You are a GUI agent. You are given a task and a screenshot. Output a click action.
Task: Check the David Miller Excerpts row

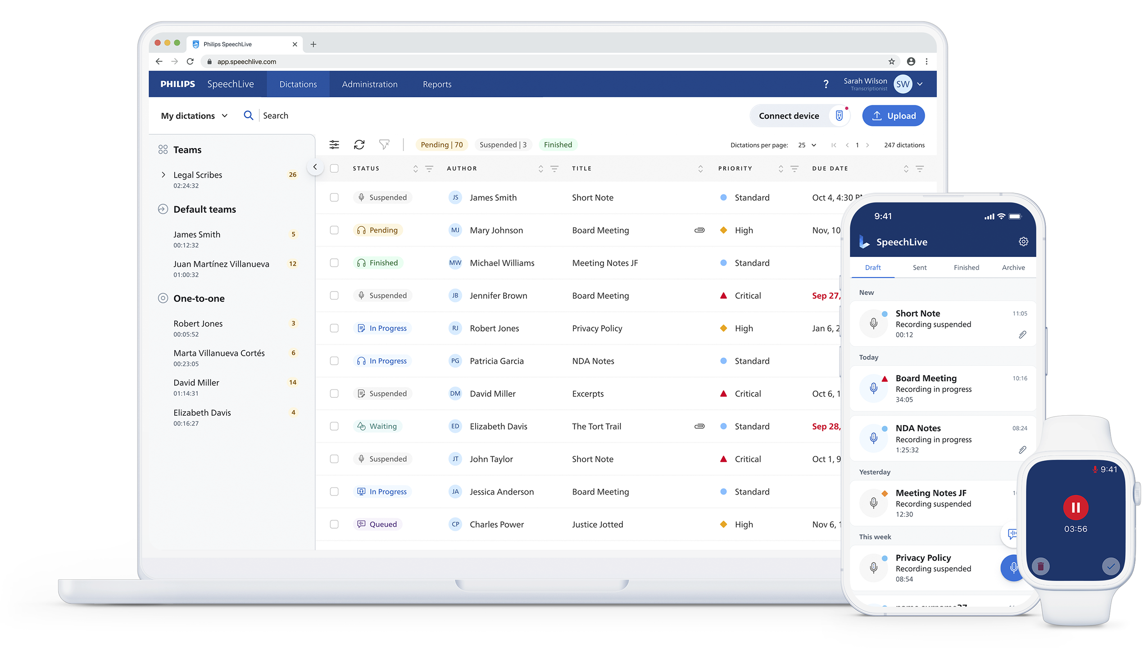(334, 394)
